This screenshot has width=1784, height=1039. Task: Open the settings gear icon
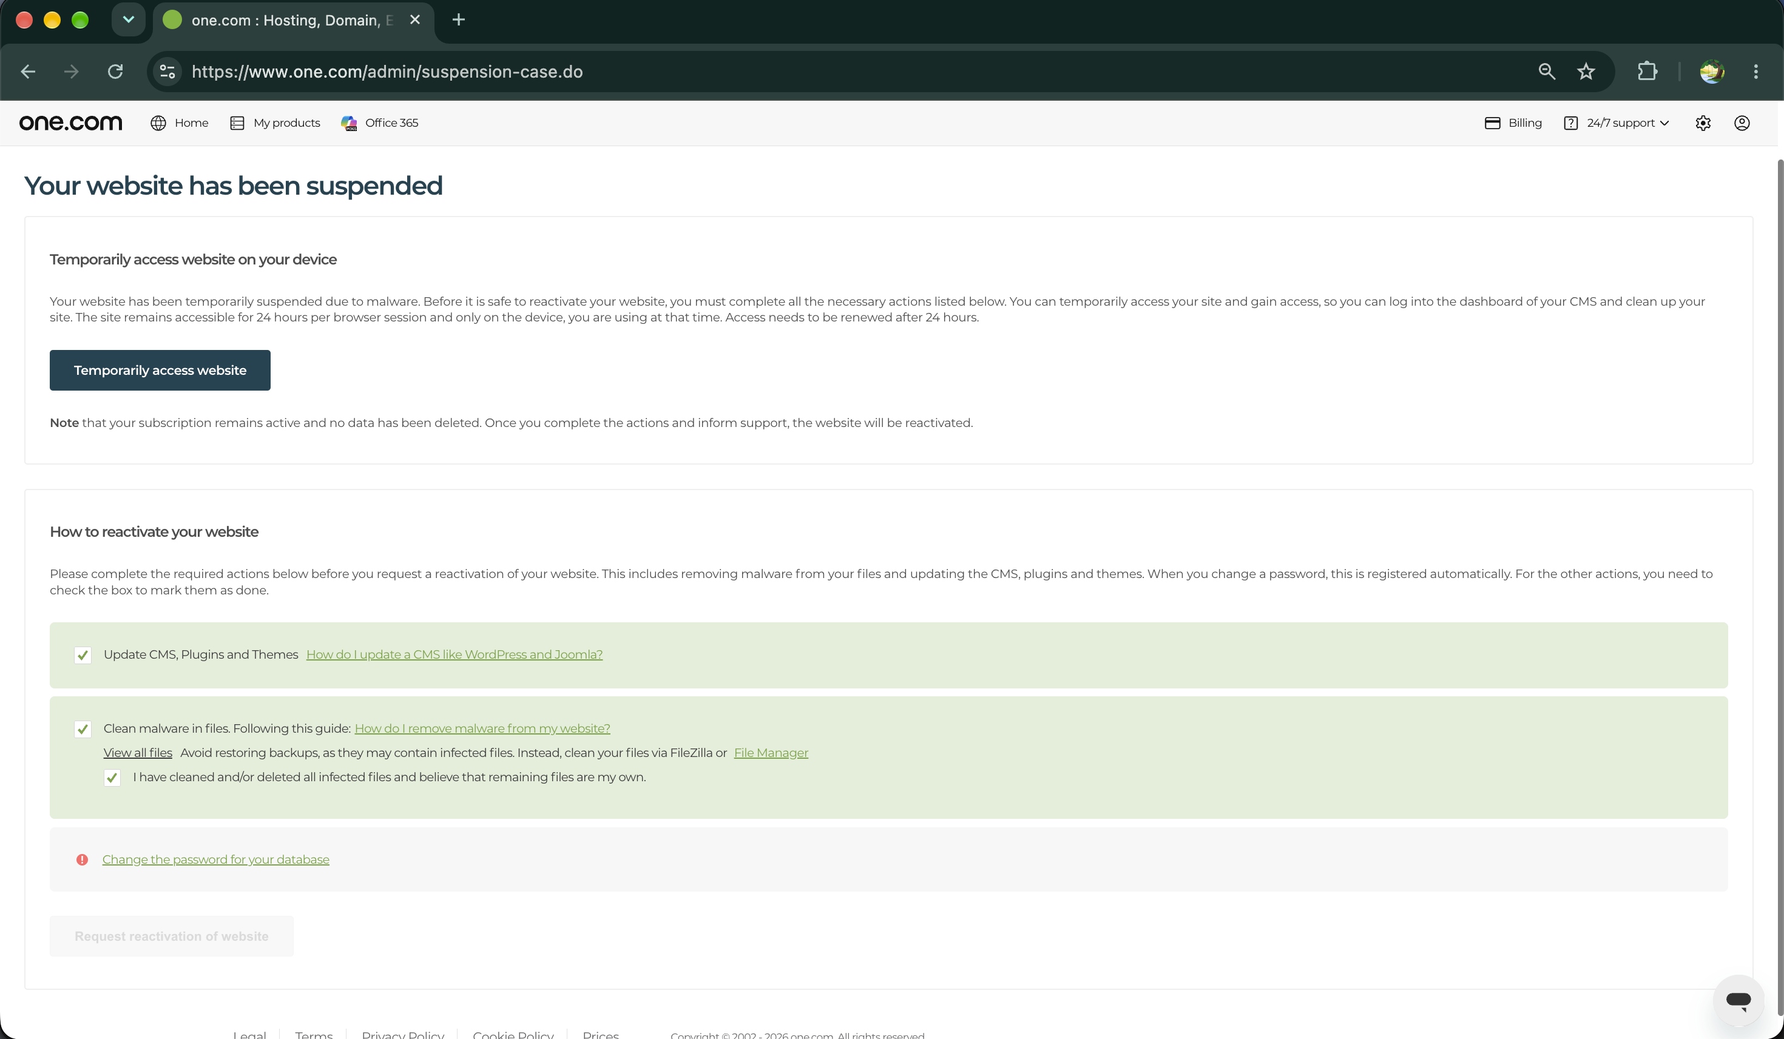pyautogui.click(x=1703, y=123)
